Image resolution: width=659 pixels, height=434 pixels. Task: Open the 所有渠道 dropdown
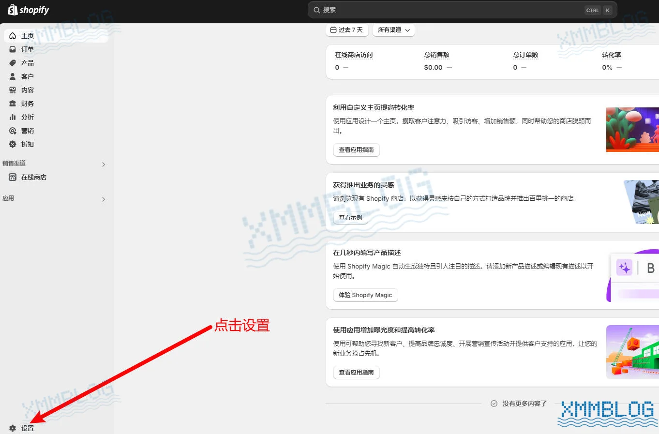point(394,30)
